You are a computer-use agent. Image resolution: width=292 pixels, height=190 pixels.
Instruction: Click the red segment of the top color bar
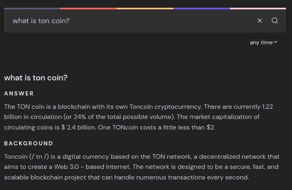coord(88,8)
